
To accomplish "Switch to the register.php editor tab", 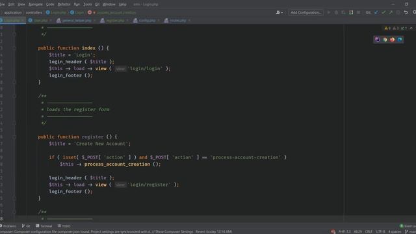I will (113, 20).
